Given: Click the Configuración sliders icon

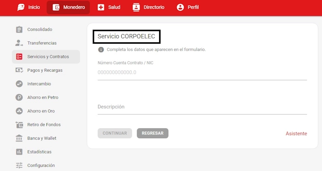Looking at the screenshot, I should click(x=19, y=165).
